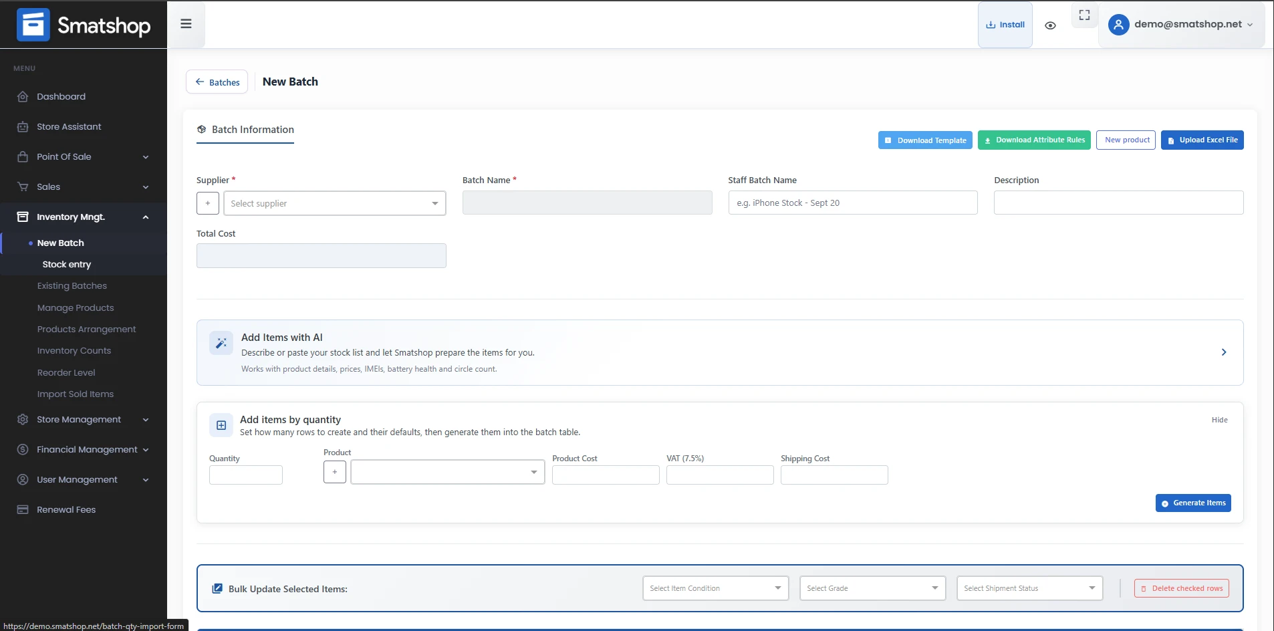Viewport: 1274px width, 631px height.
Task: Go to Existing Batches
Action: point(72,285)
